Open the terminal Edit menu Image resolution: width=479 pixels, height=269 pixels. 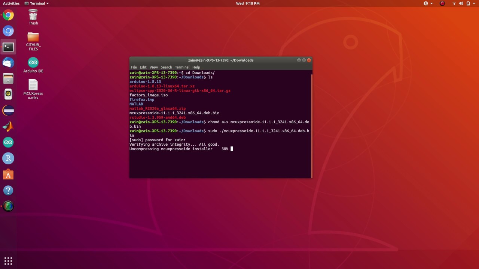[x=143, y=67]
